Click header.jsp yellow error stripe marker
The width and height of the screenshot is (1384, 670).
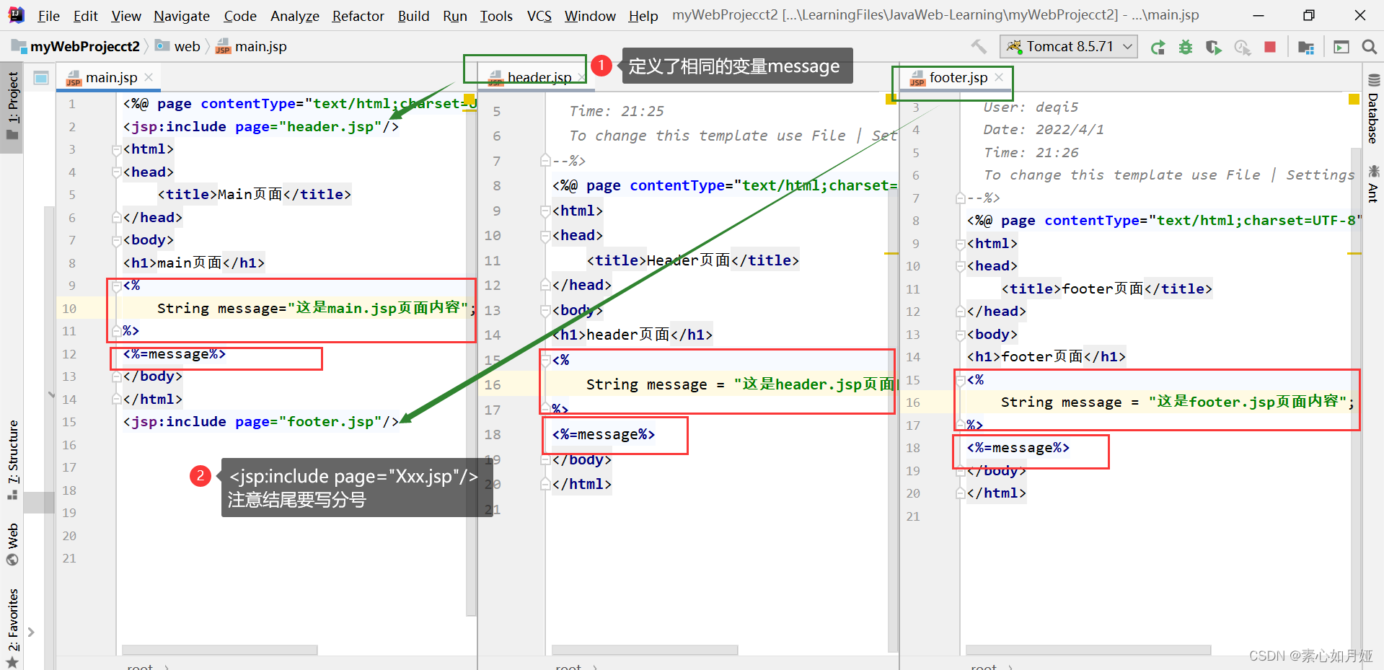coord(891,253)
